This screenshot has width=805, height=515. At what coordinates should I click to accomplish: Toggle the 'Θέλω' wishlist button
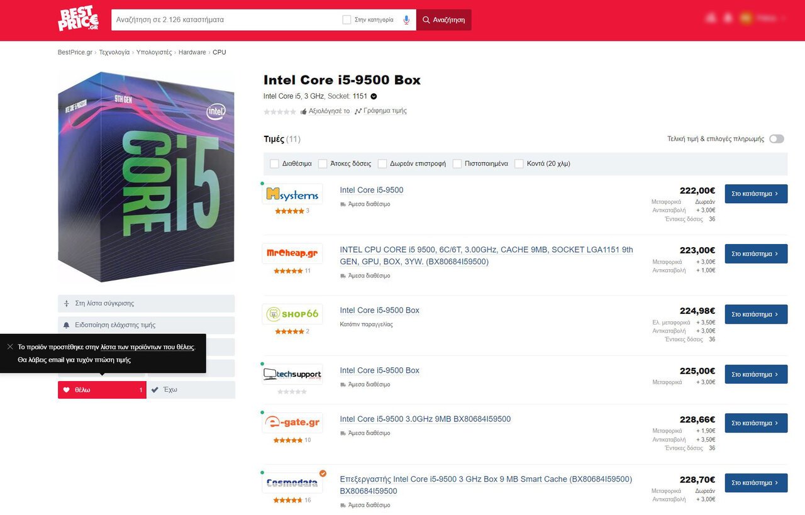(x=102, y=390)
